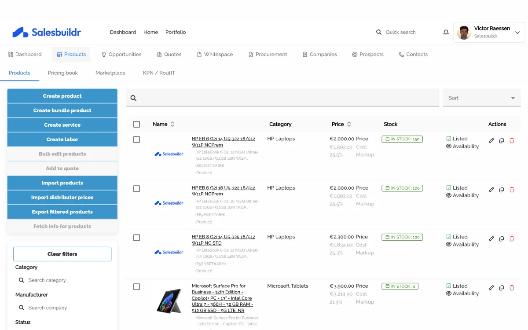This screenshot has width=528, height=330.
Task: Check the Microsoft Surface Pro row checkbox
Action: [x=136, y=287]
